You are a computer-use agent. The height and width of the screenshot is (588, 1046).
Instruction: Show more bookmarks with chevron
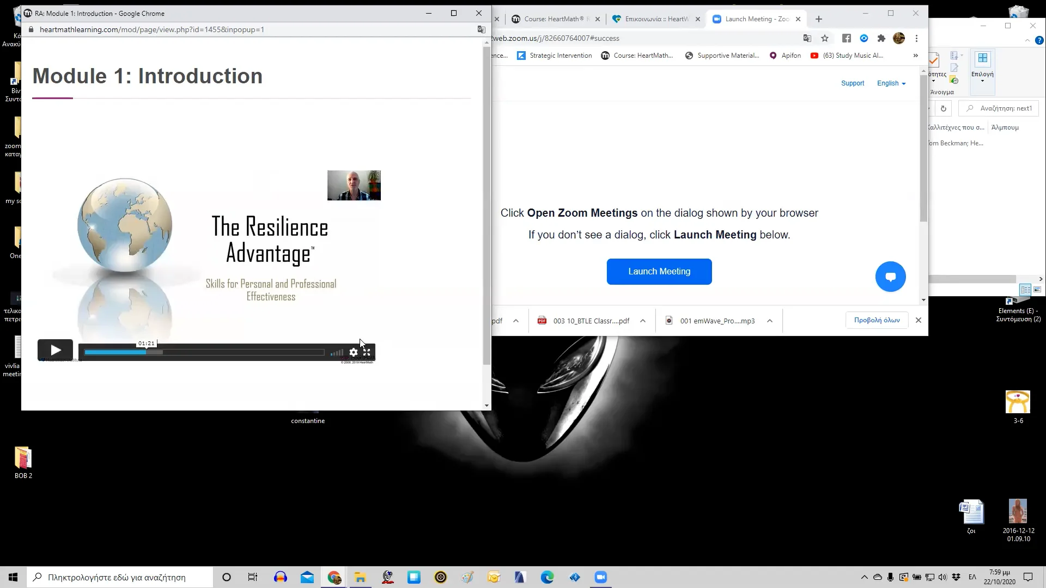(x=915, y=56)
